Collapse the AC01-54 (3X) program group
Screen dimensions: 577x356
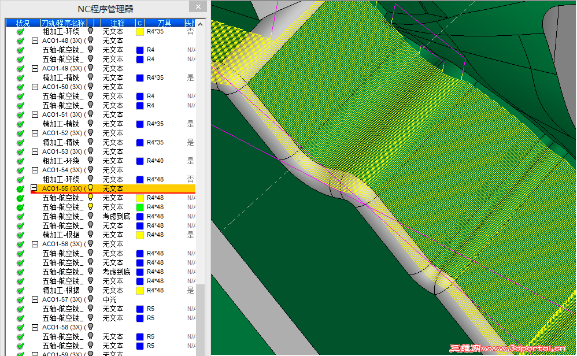coord(35,170)
